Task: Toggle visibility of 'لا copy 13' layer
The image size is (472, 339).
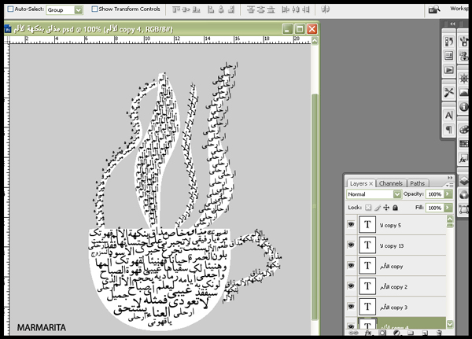Action: [x=351, y=246]
